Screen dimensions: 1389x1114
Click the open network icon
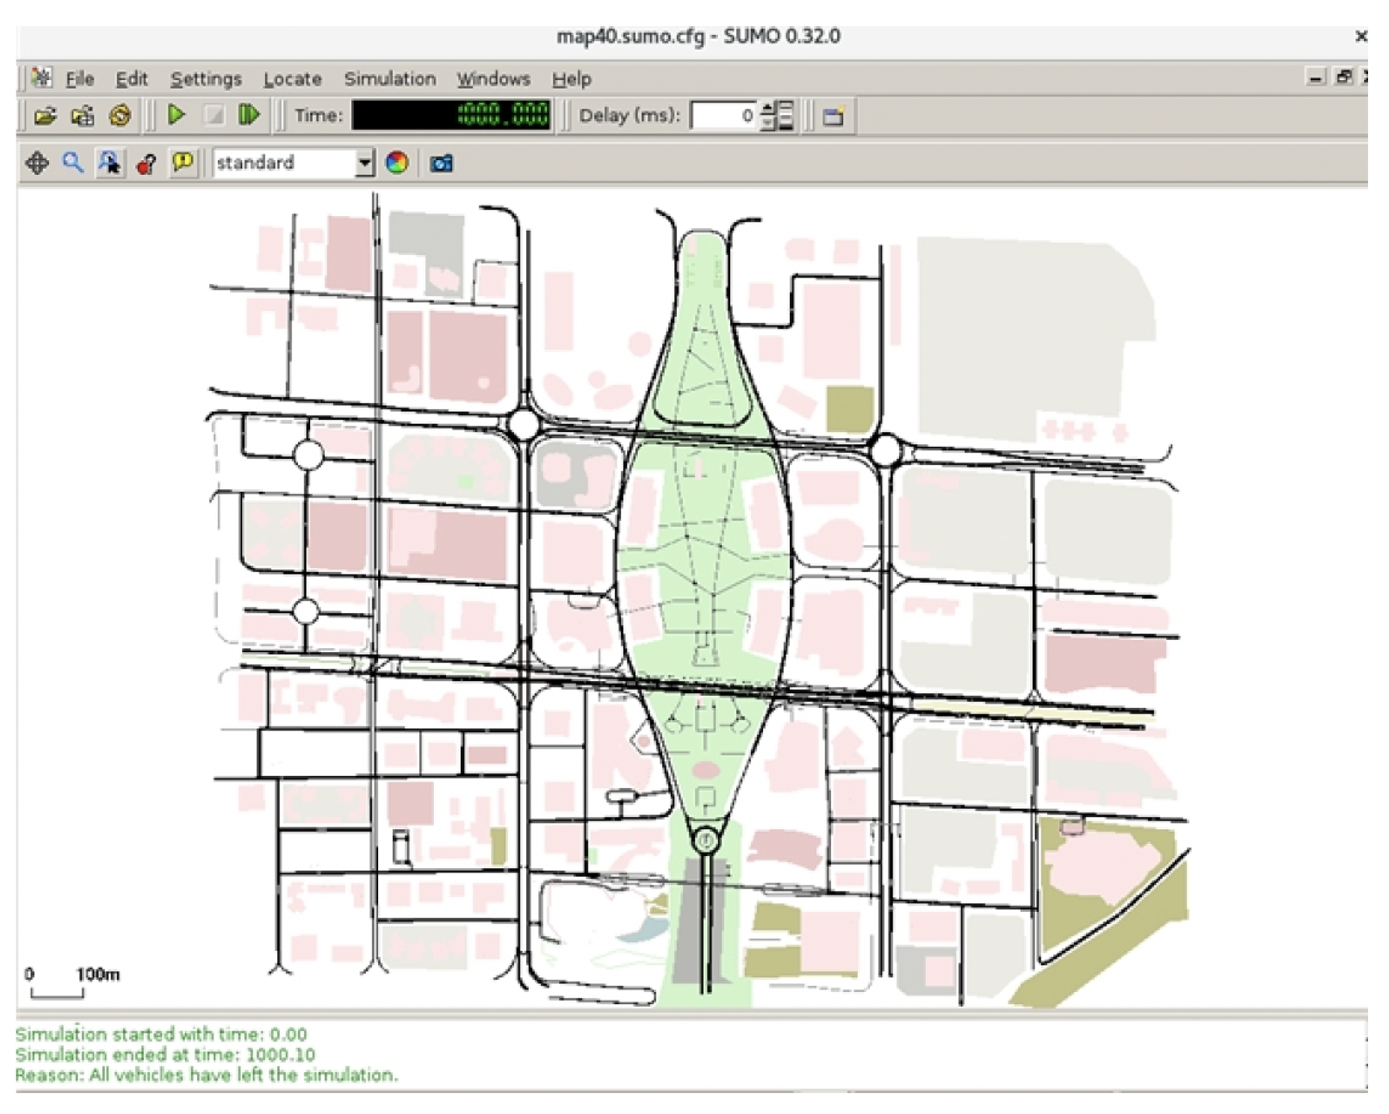coord(83,116)
